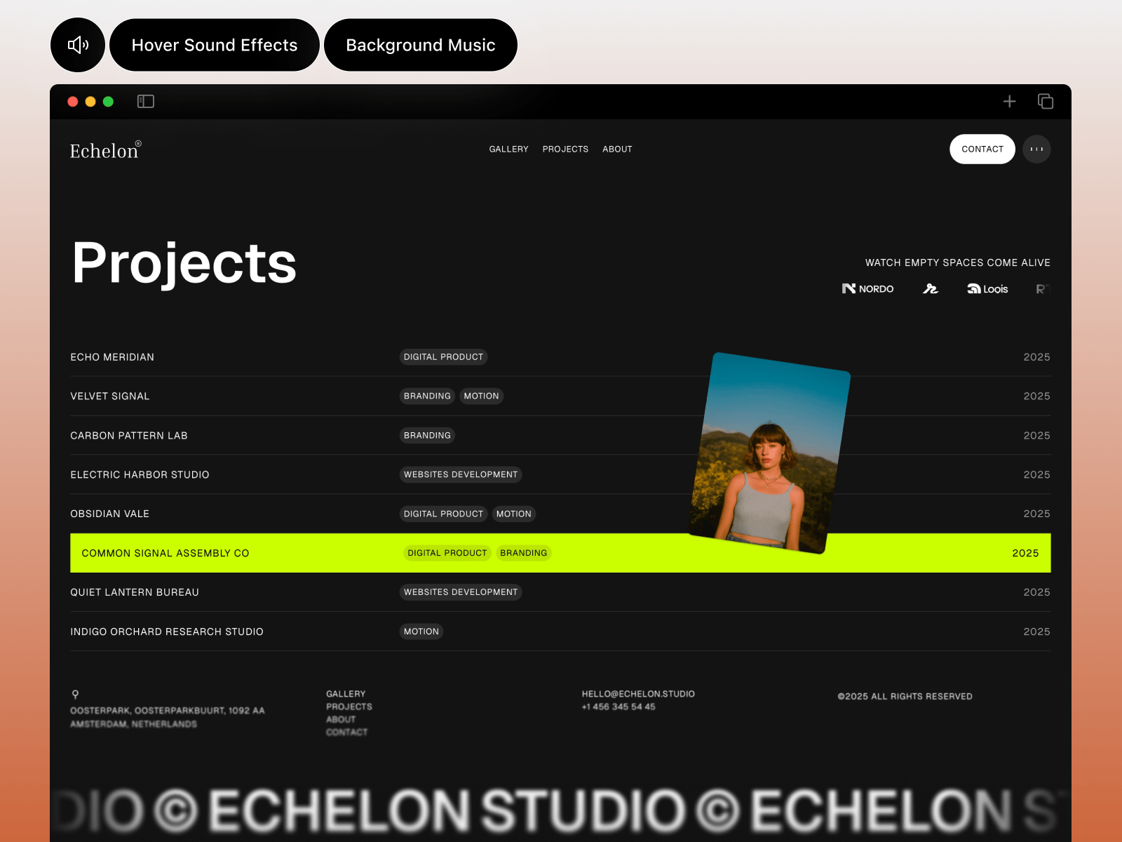Click the tab overview icon
Viewport: 1122px width, 842px height.
pos(1045,101)
